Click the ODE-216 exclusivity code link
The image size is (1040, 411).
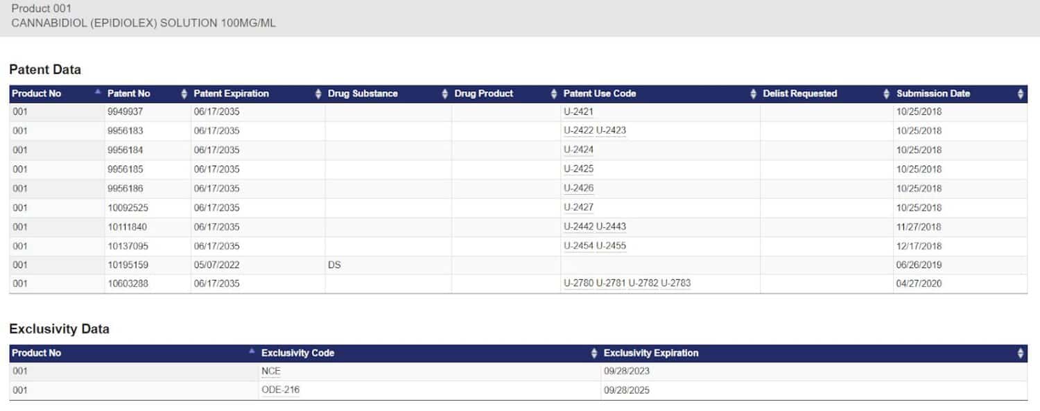(x=280, y=390)
